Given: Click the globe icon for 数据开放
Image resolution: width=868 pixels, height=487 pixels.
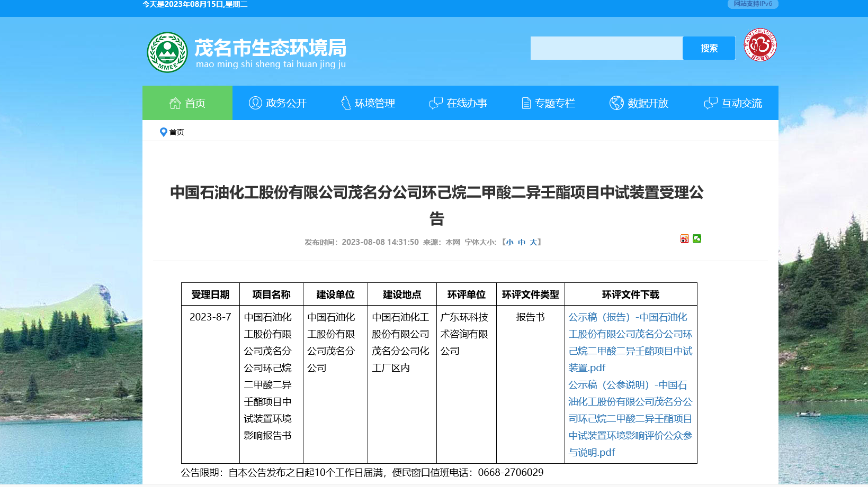Looking at the screenshot, I should (616, 103).
